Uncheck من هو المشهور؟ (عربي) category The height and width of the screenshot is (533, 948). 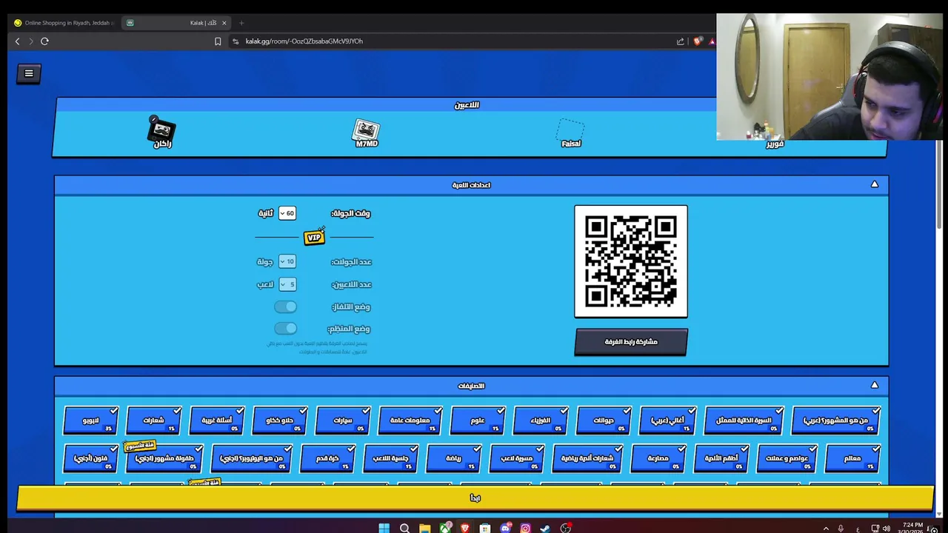point(836,420)
